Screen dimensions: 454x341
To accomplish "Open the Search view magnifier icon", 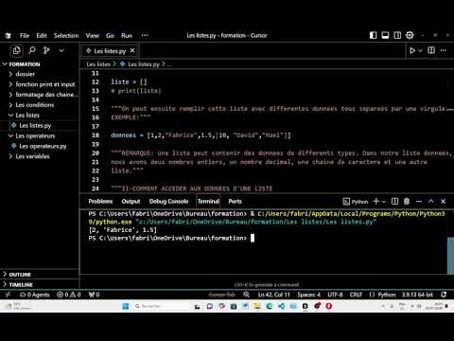I will [x=32, y=50].
